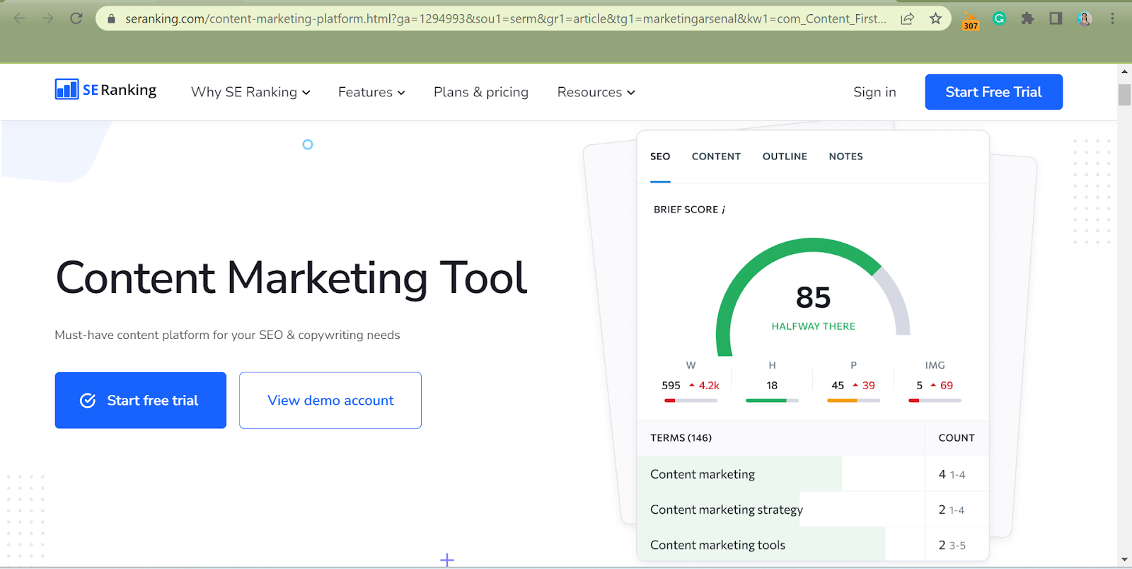Open the Plans & pricing page
This screenshot has height=569, width=1132.
point(481,92)
